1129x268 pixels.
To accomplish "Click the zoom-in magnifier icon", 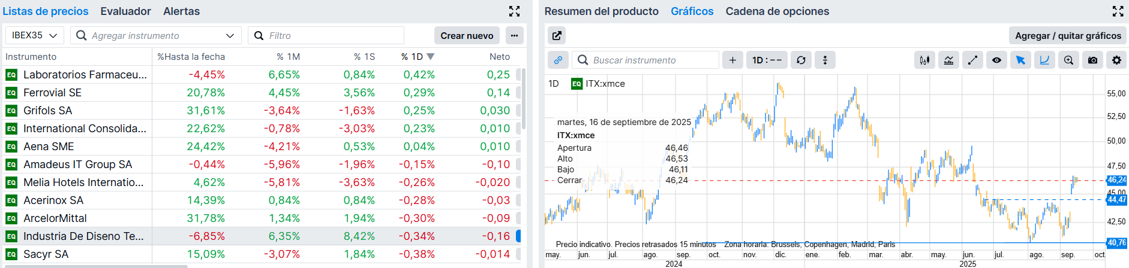I will click(x=1068, y=60).
